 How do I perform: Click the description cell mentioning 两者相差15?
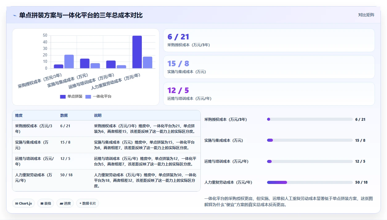[x=145, y=128]
